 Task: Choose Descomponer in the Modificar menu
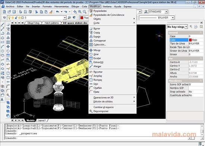click(101, 111)
